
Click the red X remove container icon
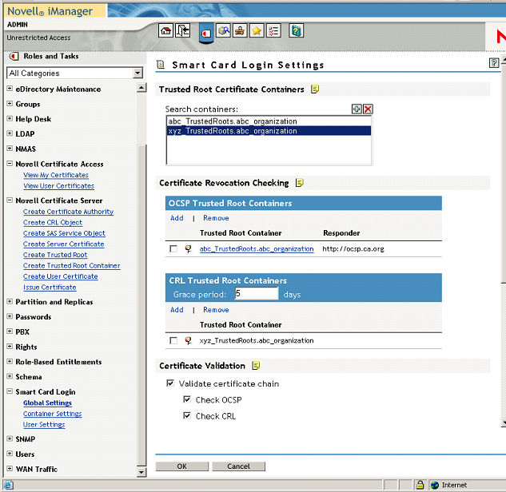(x=368, y=109)
